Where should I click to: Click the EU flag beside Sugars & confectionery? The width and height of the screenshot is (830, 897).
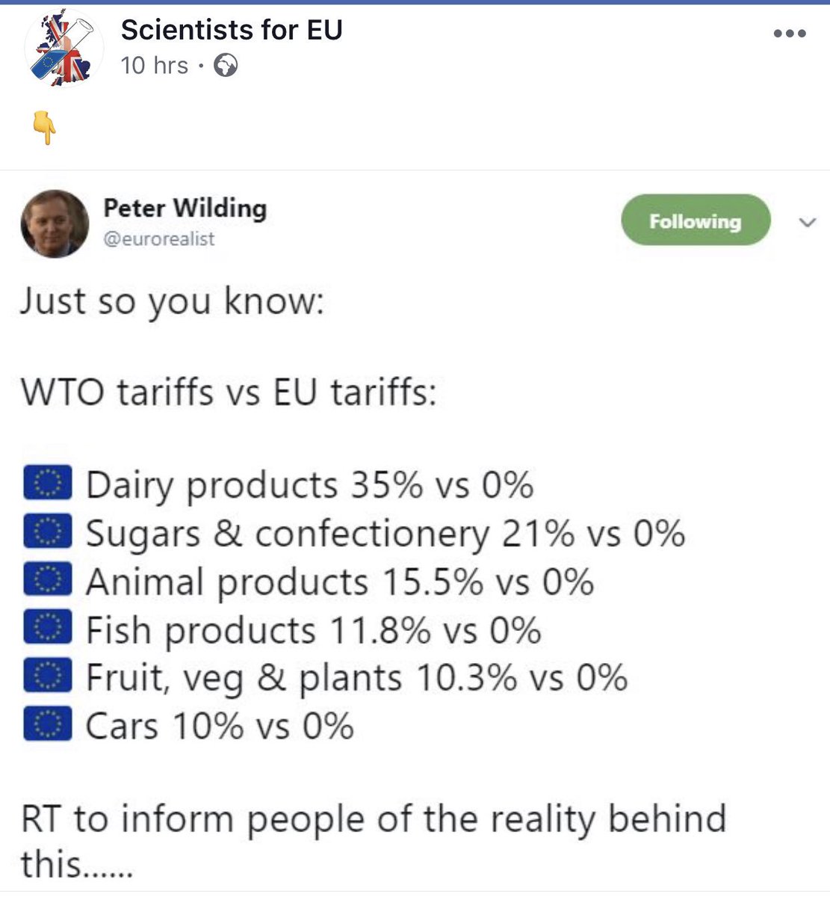tap(48, 531)
